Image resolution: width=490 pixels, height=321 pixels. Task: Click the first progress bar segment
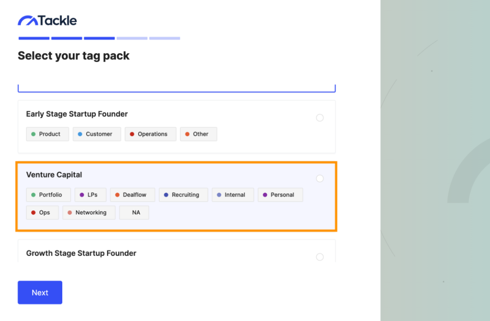33,38
